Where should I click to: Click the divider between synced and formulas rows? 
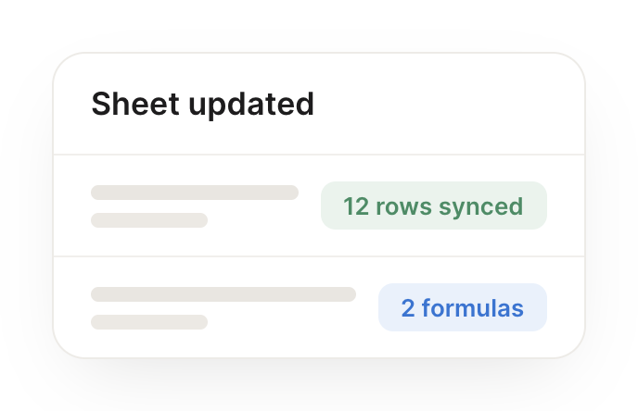[x=319, y=256]
